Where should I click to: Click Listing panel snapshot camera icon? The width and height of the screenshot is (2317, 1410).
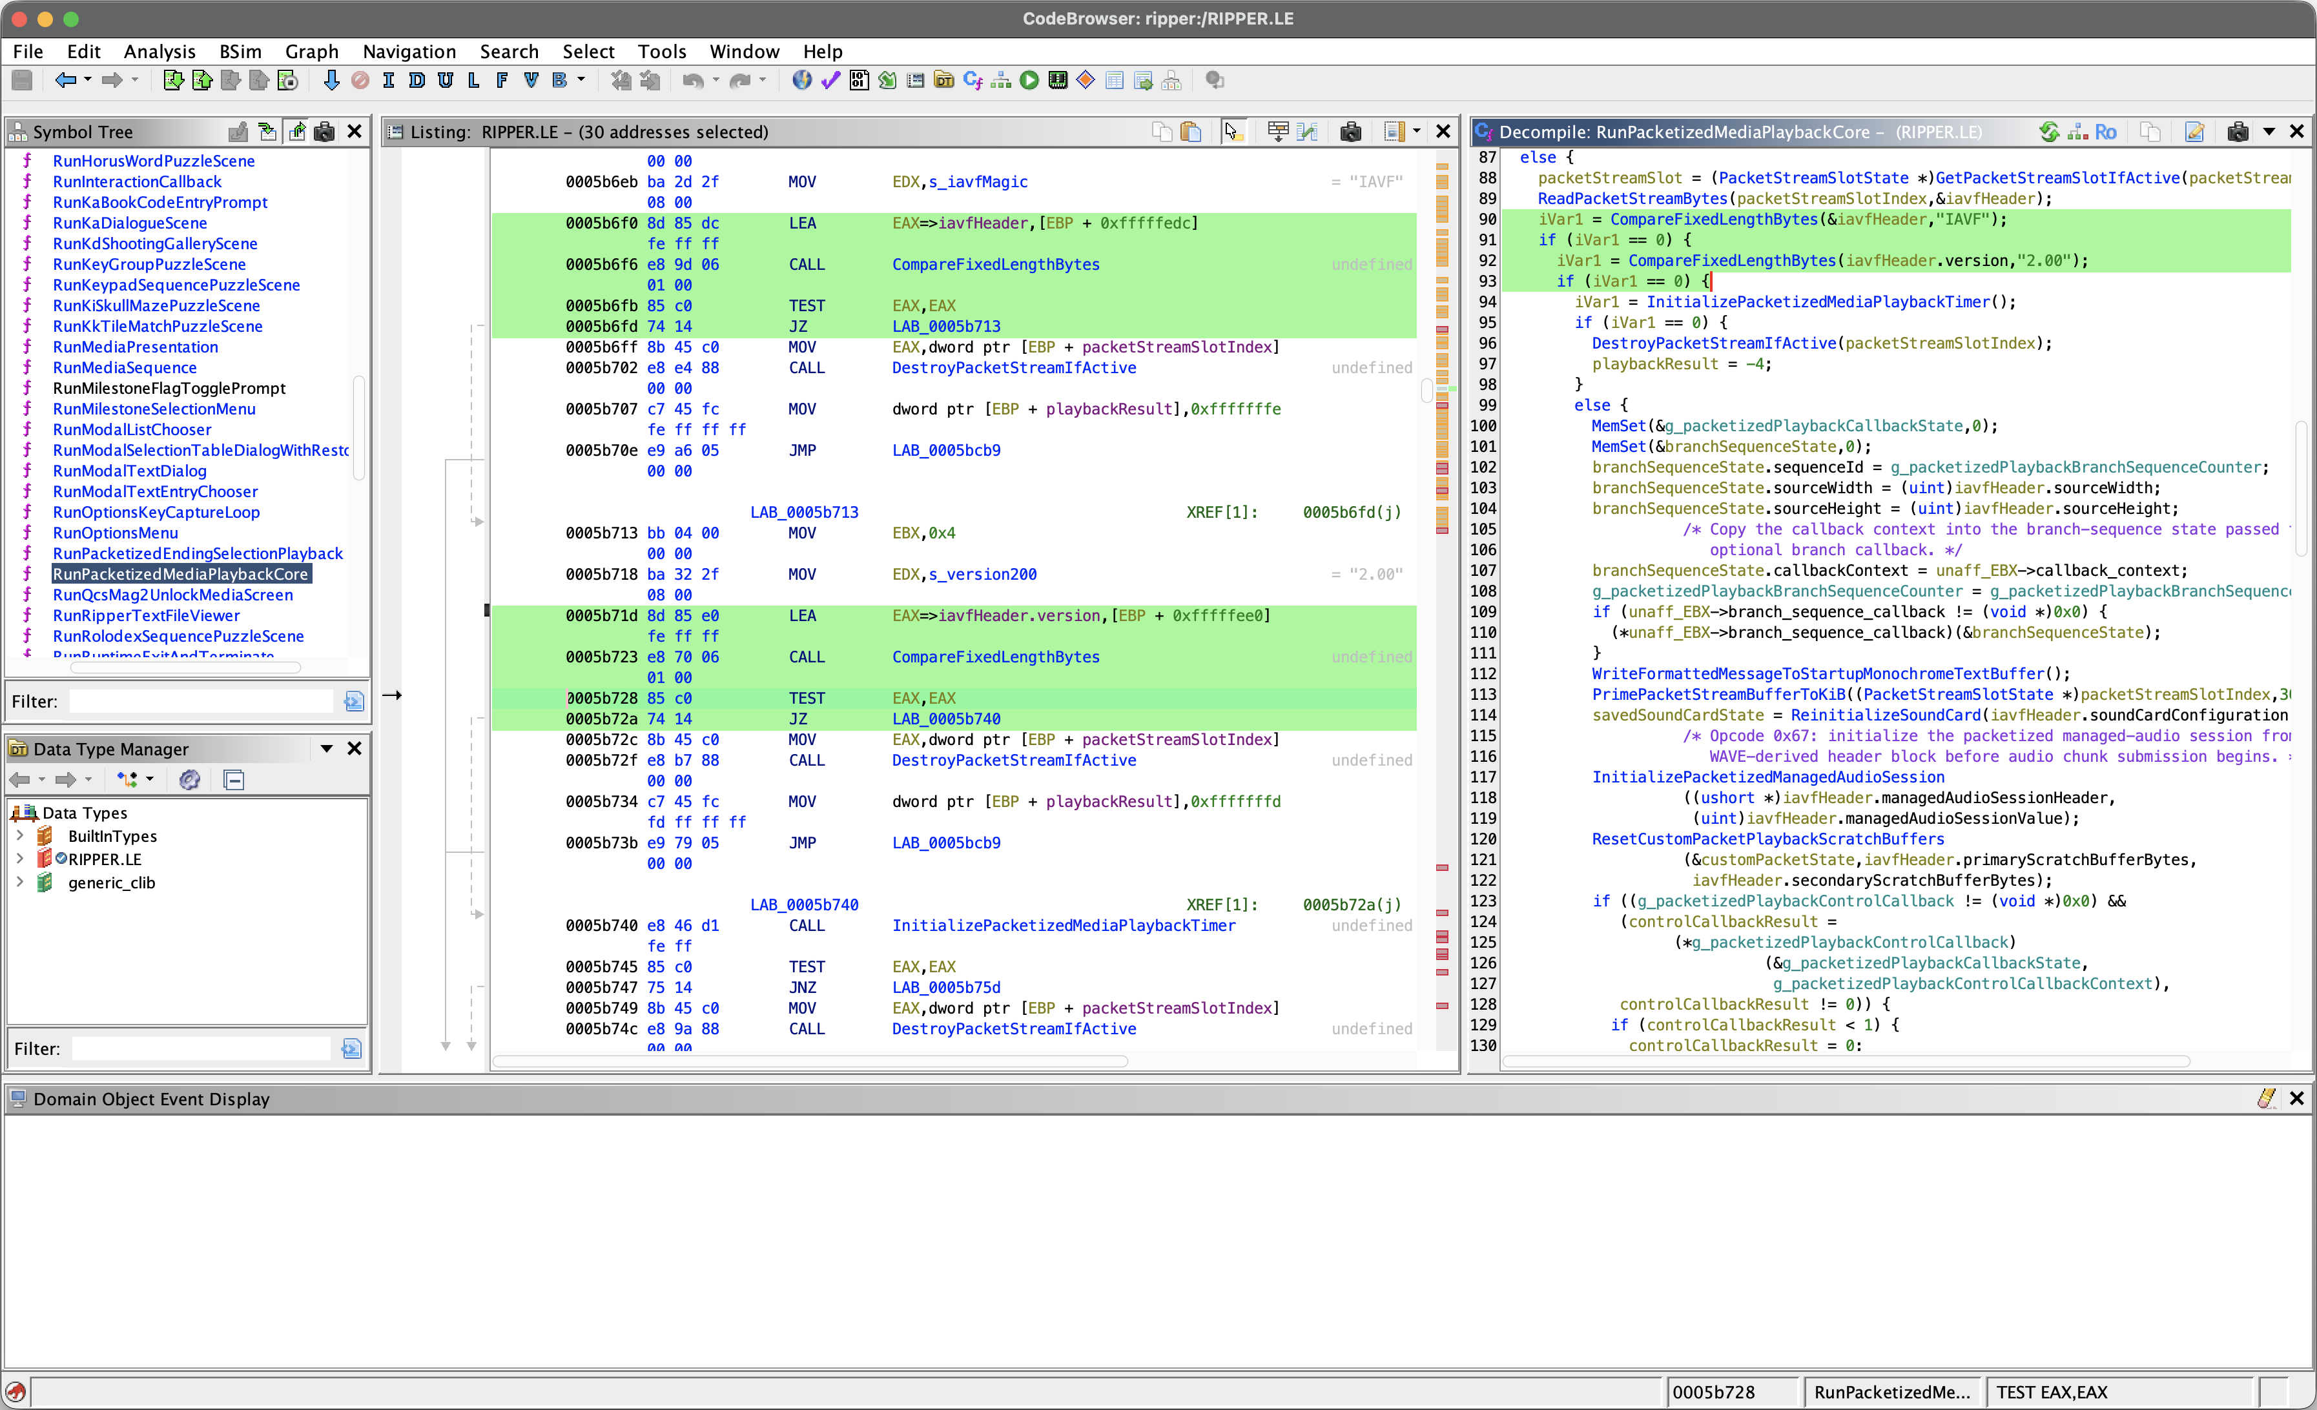pyautogui.click(x=1350, y=132)
